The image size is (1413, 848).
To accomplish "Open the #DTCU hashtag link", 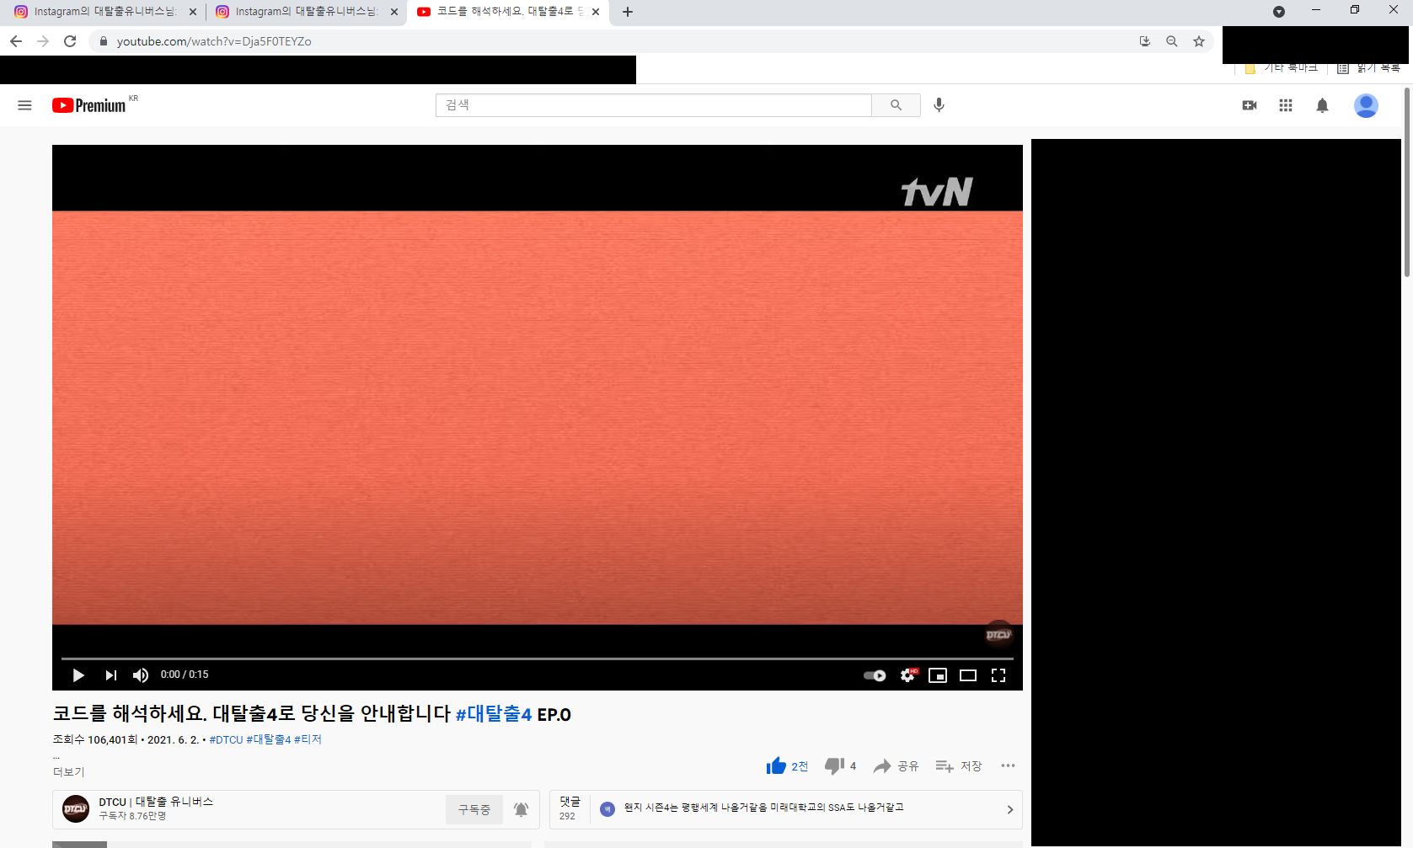I will coord(226,739).
